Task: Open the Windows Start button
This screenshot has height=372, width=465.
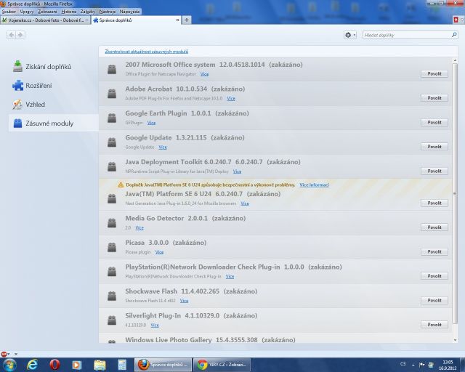Action: pyautogui.click(x=9, y=365)
